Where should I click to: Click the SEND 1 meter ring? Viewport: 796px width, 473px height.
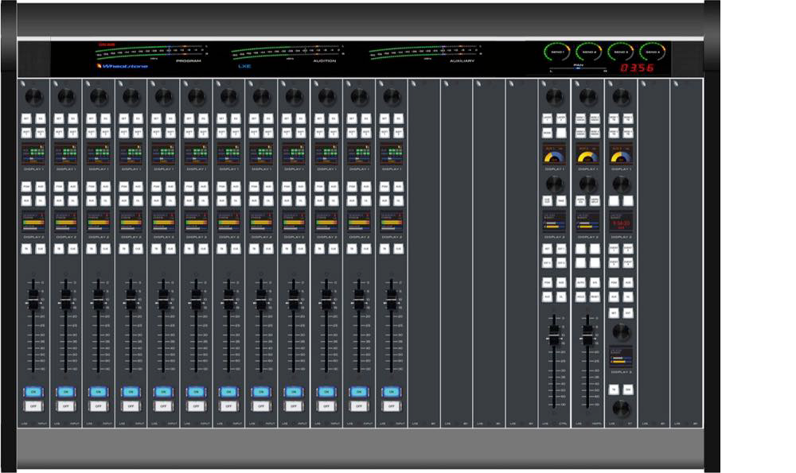(x=556, y=52)
